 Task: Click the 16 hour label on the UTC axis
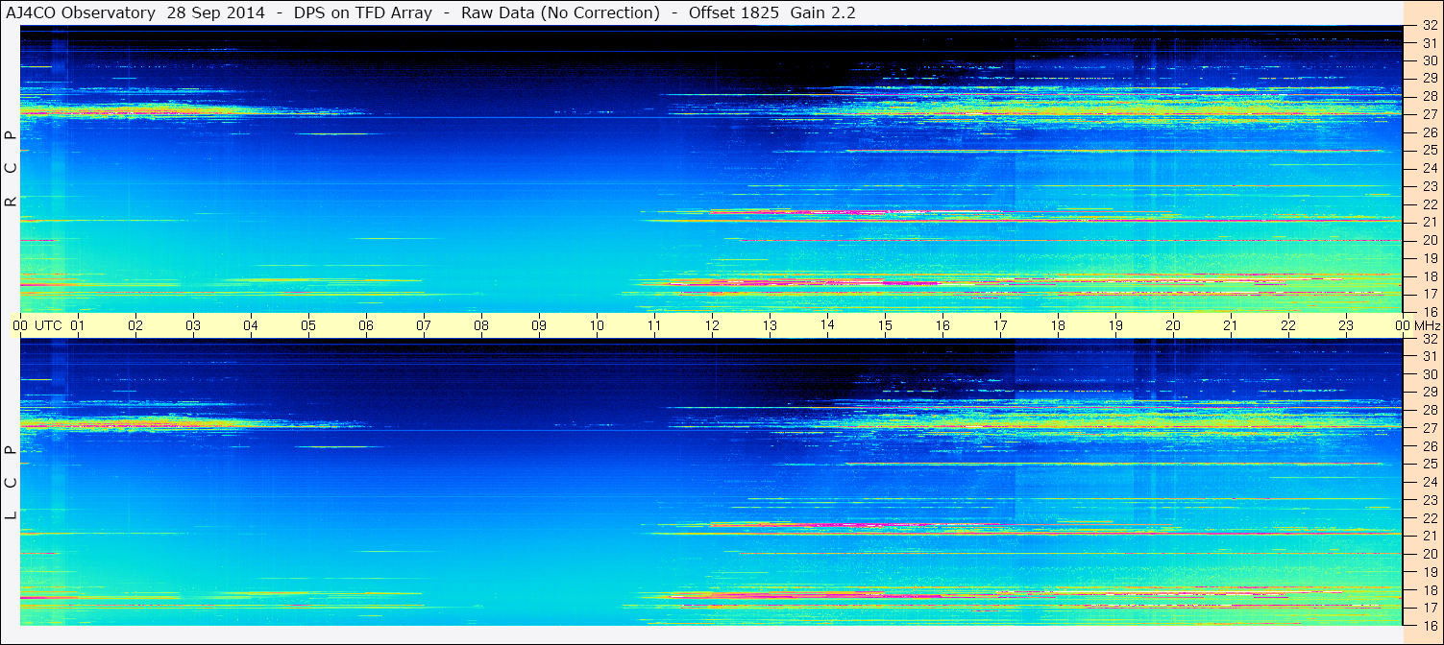[942, 325]
